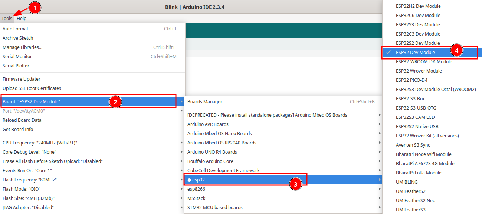Click Reload Board Data
Image resolution: width=482 pixels, height=214 pixels.
pos(92,120)
